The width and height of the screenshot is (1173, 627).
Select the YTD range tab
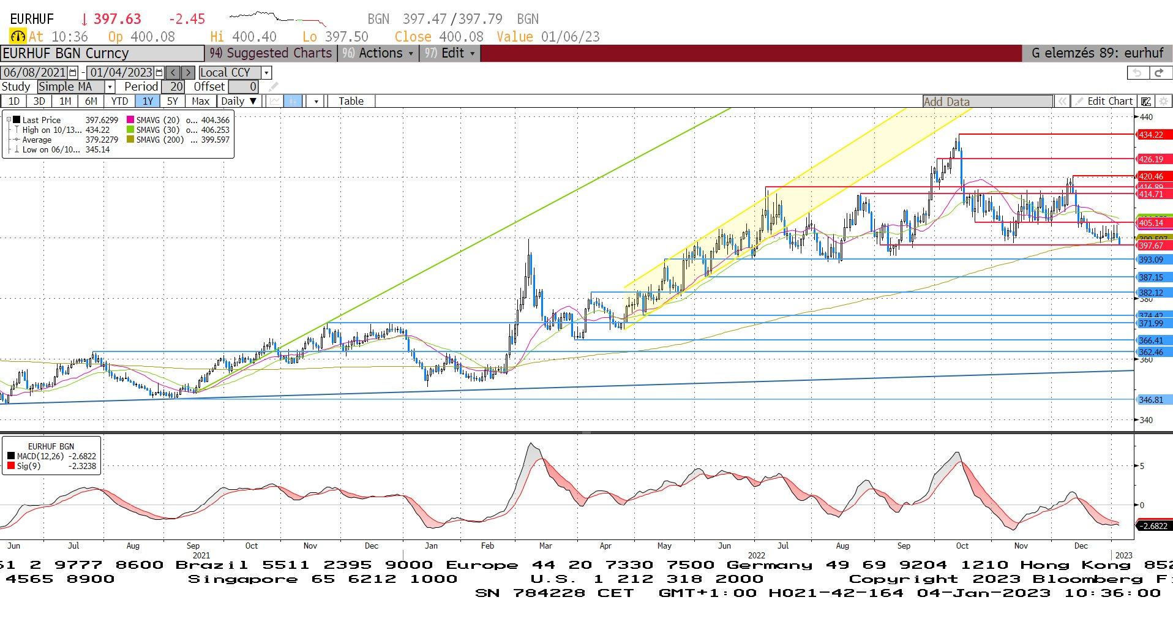(x=119, y=101)
